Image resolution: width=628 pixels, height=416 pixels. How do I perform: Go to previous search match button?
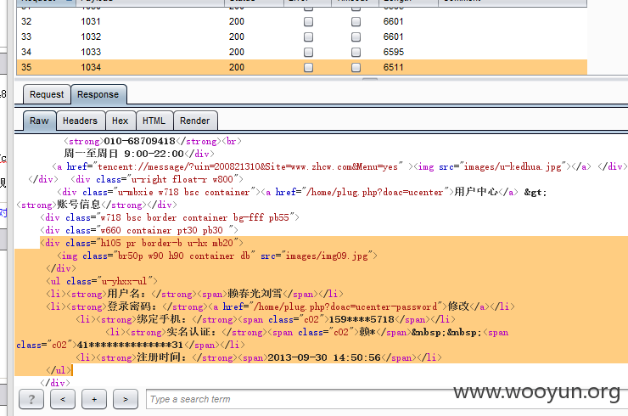[x=63, y=399]
